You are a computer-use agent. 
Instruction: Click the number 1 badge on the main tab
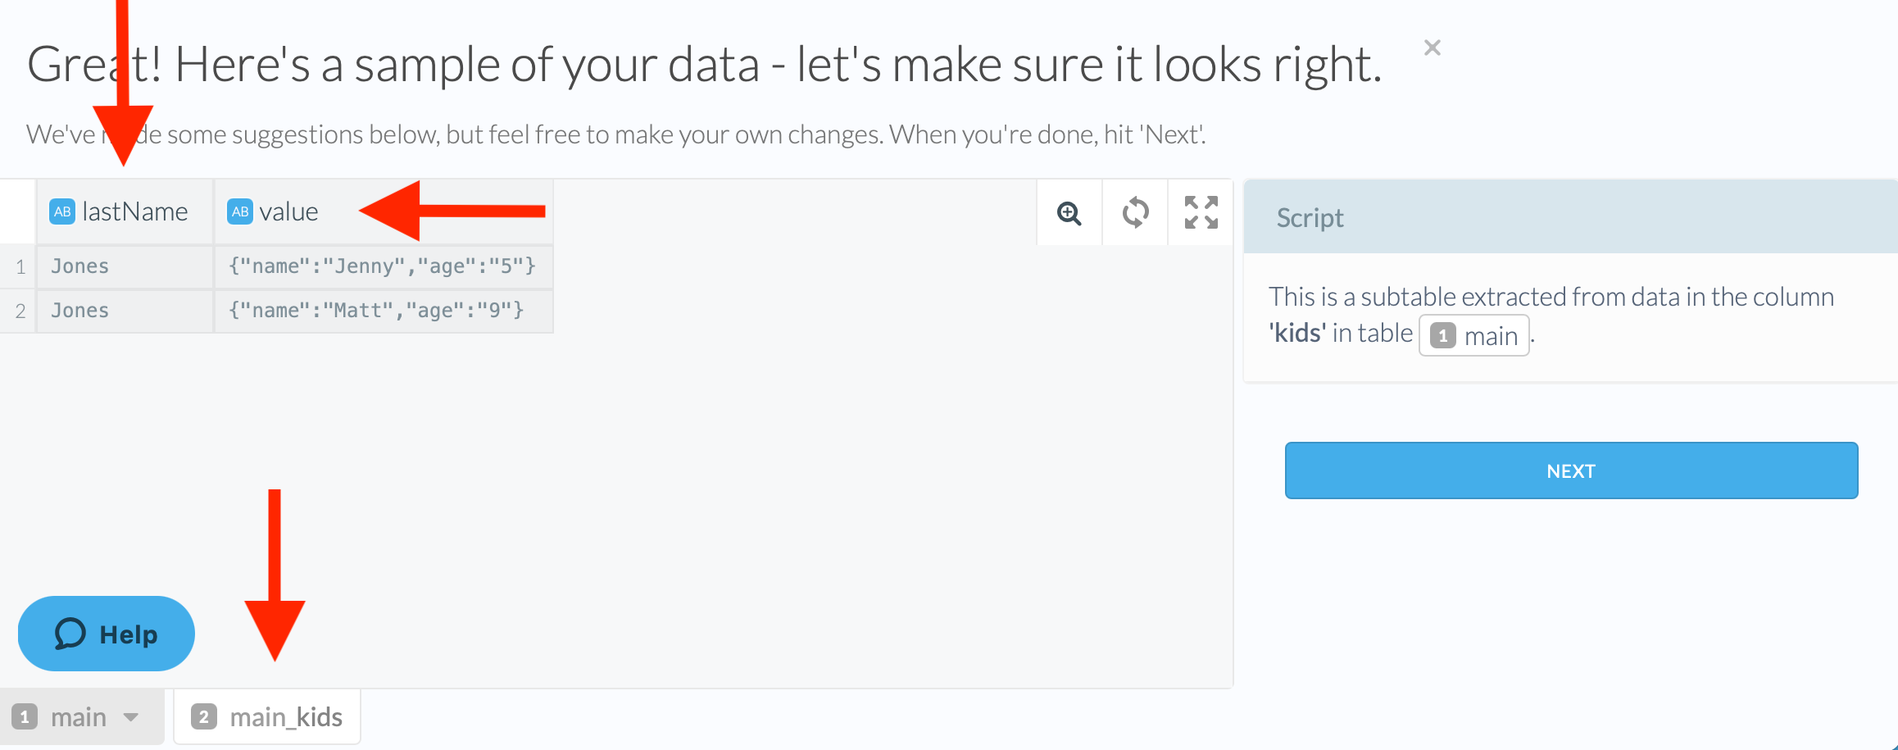pos(25,717)
